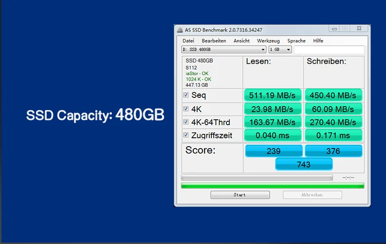
Task: Open the Bearbeiten menu
Action: (214, 41)
